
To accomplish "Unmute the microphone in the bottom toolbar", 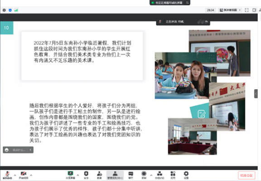I will coord(7,175).
